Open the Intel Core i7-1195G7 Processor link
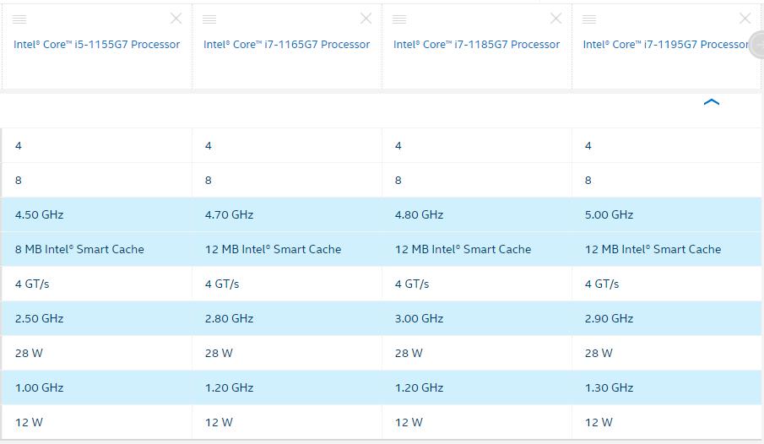Viewport: 764px width, 444px height. point(665,45)
